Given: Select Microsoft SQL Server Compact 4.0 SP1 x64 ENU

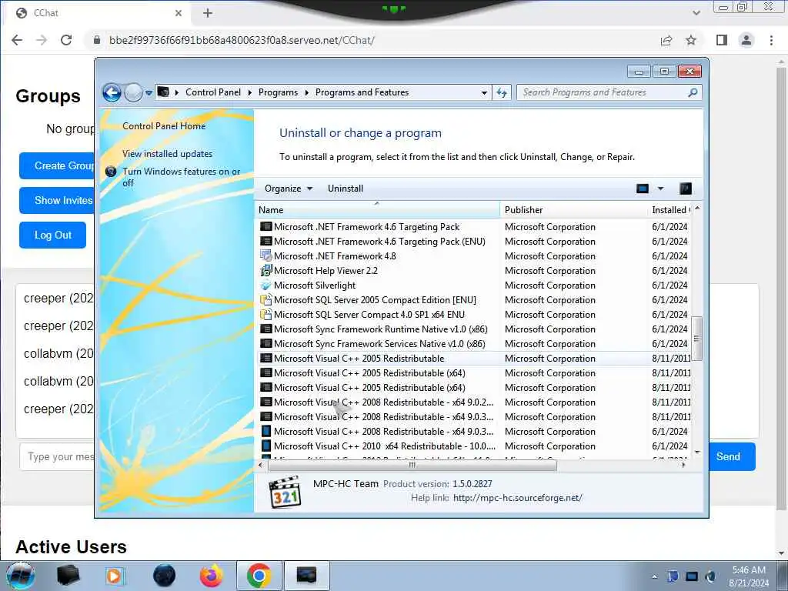Looking at the screenshot, I should (x=474, y=315).
